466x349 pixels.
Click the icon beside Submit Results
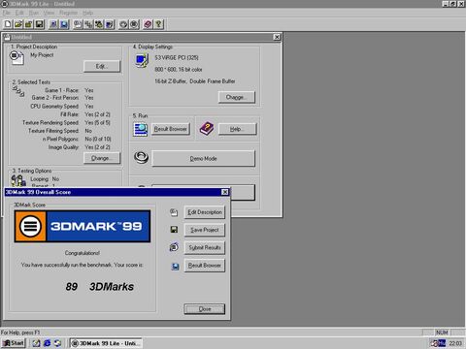coord(174,247)
